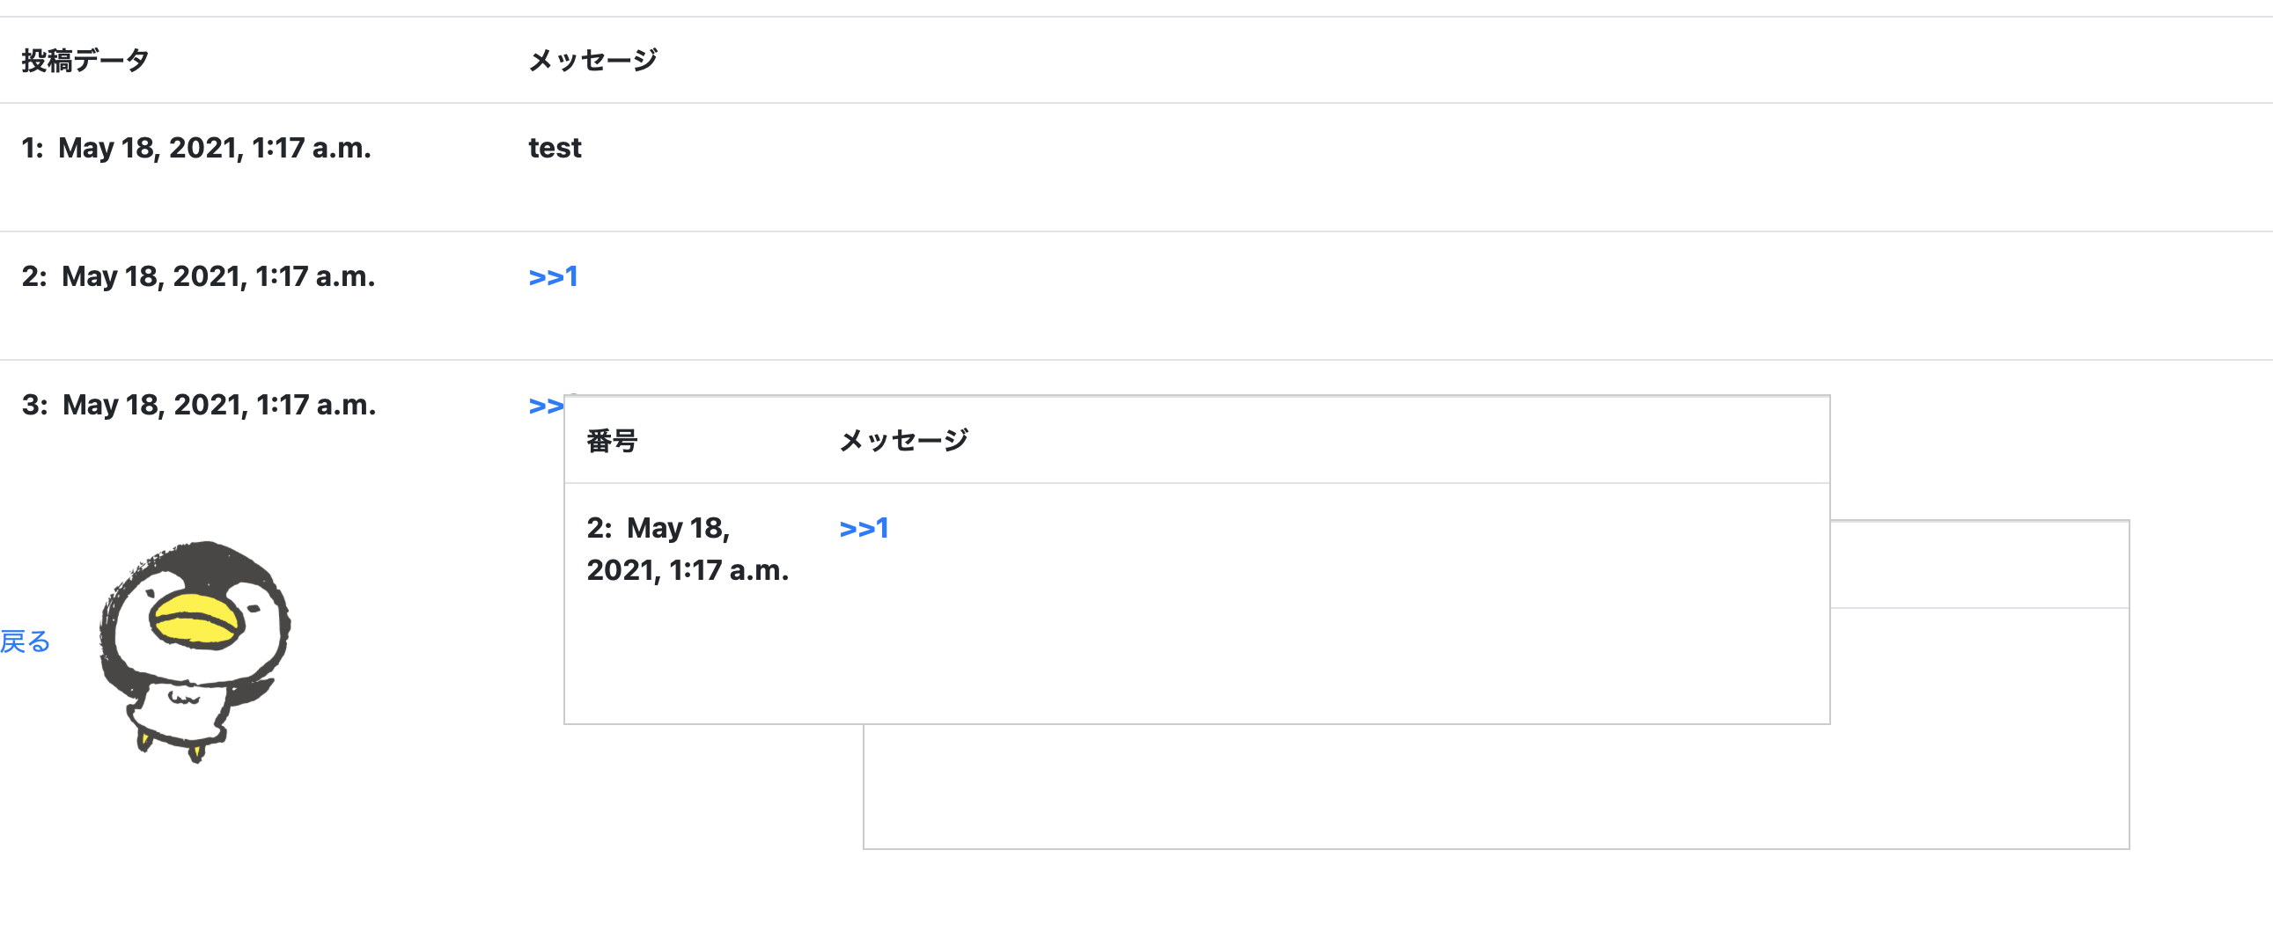Click the 投稿データ column header
Viewport: 2273px width, 938px height.
[x=81, y=60]
